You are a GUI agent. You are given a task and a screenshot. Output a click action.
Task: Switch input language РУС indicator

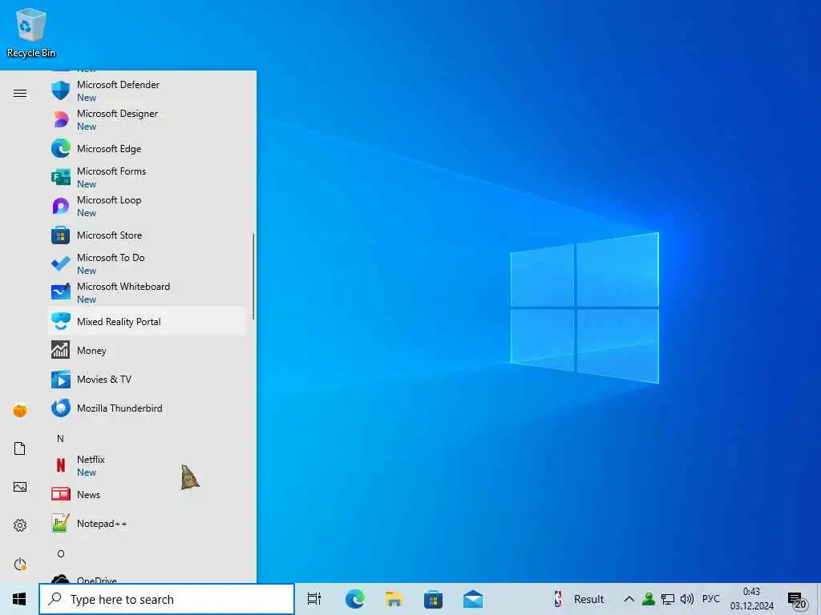coord(710,599)
